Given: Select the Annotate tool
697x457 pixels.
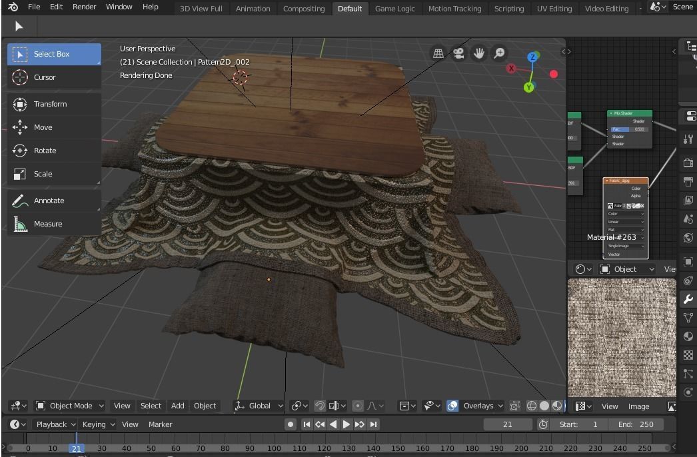Looking at the screenshot, I should 54,201.
